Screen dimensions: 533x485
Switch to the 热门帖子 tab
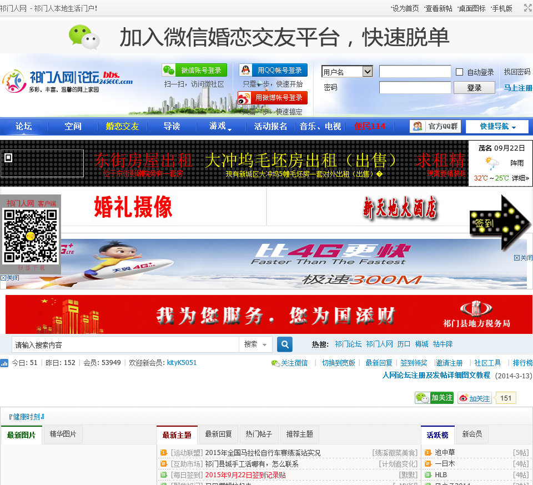pyautogui.click(x=259, y=434)
